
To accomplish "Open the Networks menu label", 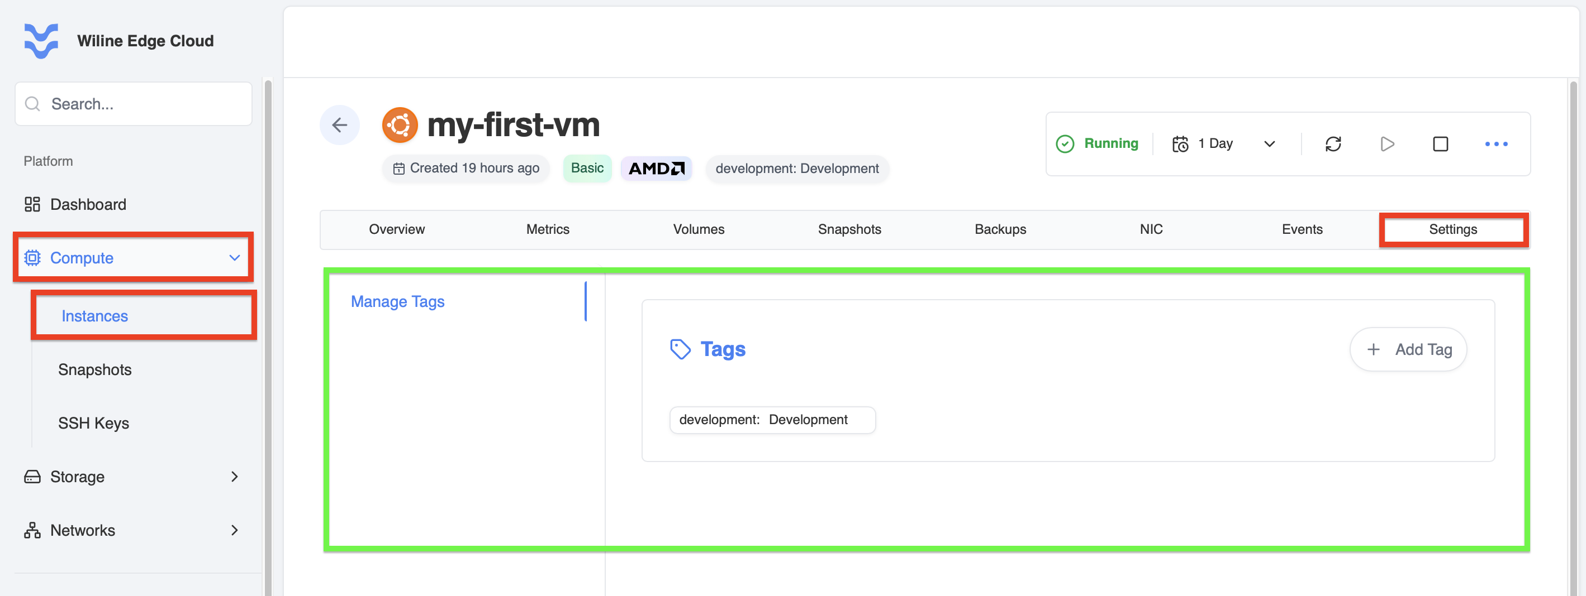I will tap(83, 530).
